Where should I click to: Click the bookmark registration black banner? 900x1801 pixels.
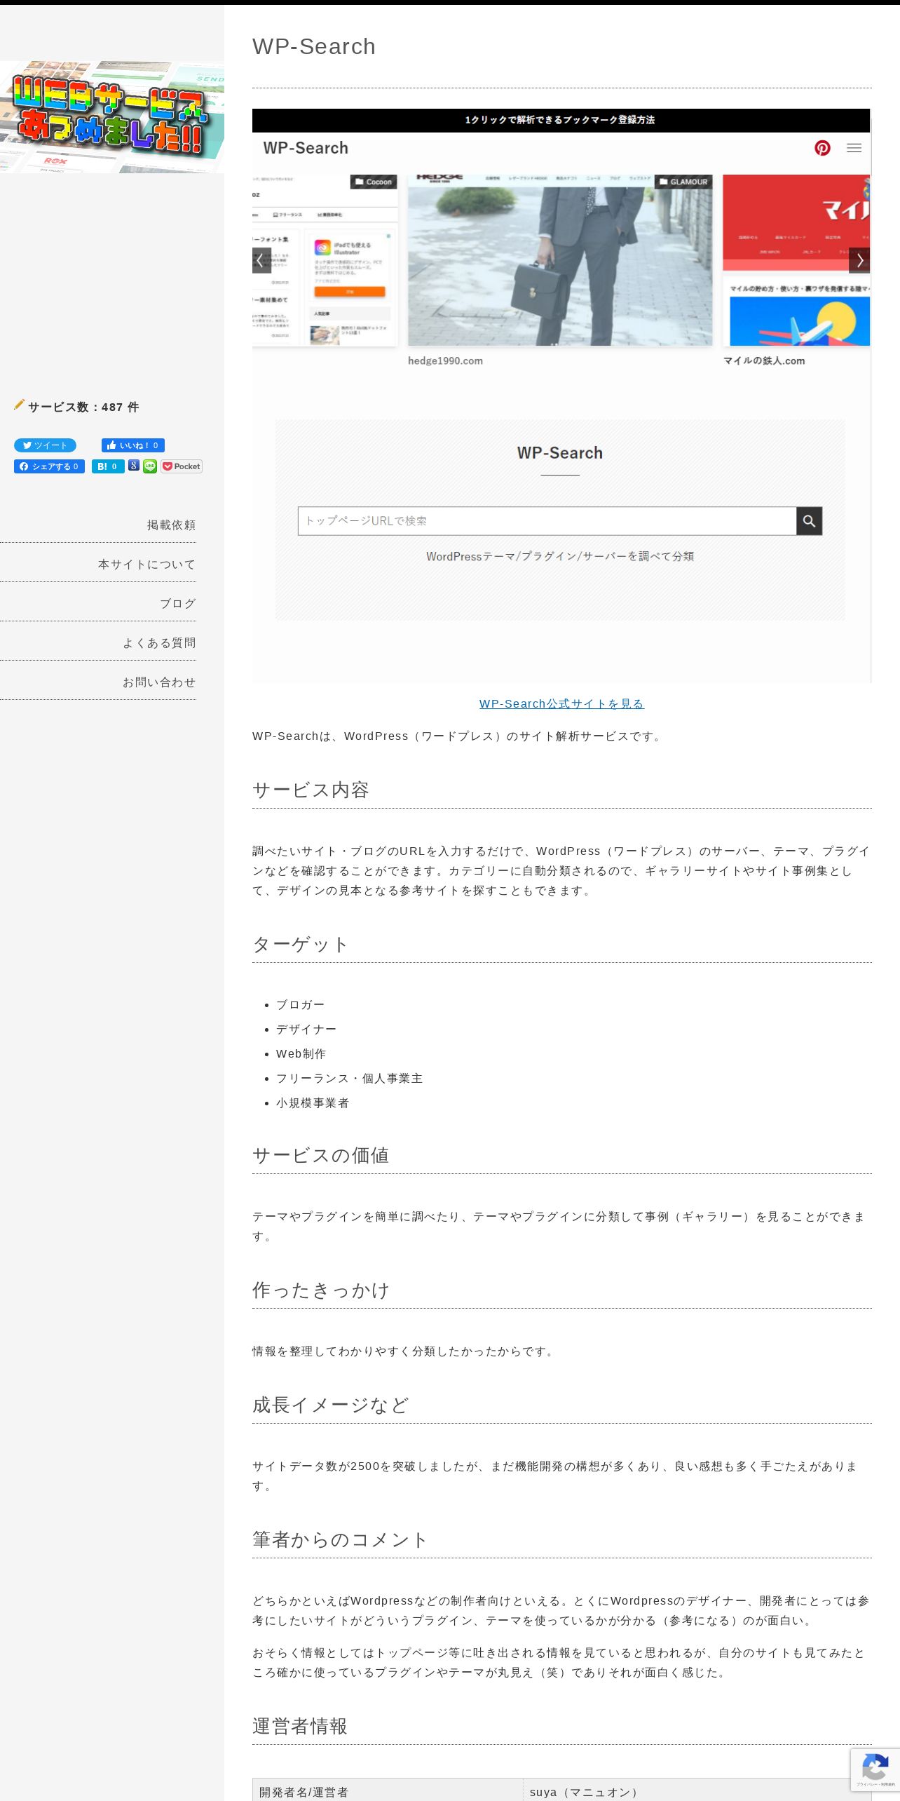561,120
